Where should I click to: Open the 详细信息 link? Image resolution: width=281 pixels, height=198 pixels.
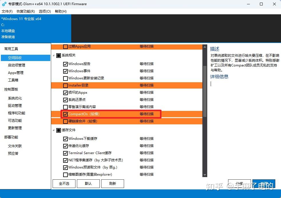click(x=219, y=77)
